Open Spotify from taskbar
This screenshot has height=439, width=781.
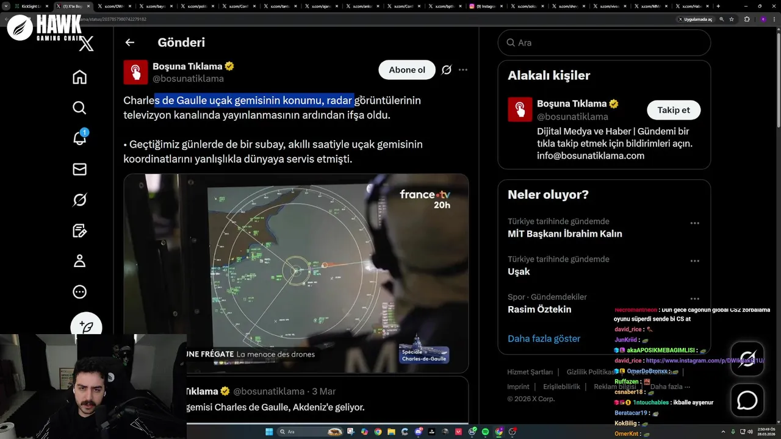485,432
